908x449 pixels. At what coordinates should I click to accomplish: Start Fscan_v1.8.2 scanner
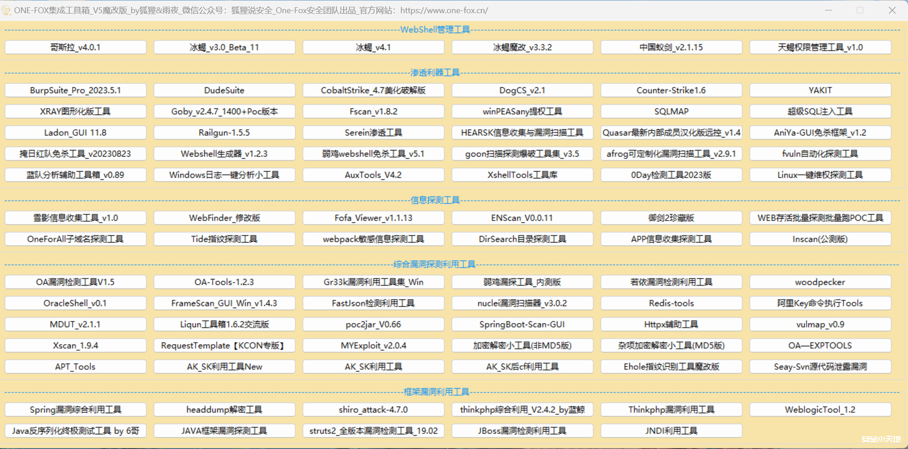(373, 111)
